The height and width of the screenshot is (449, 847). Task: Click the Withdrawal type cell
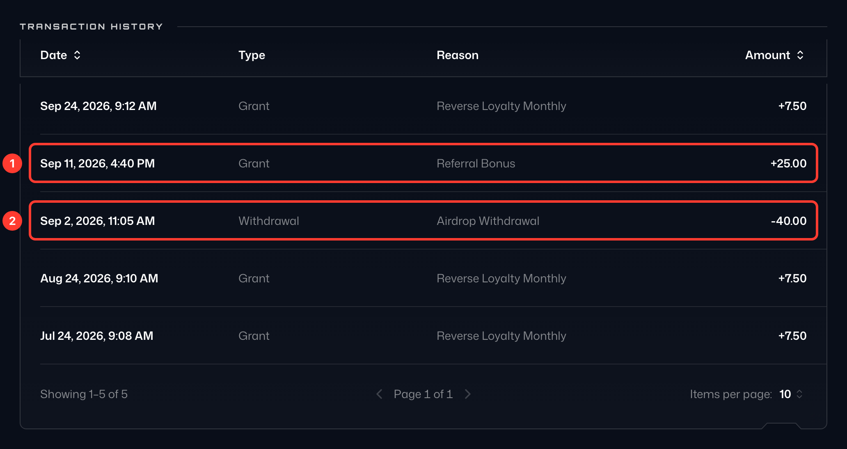tap(269, 221)
